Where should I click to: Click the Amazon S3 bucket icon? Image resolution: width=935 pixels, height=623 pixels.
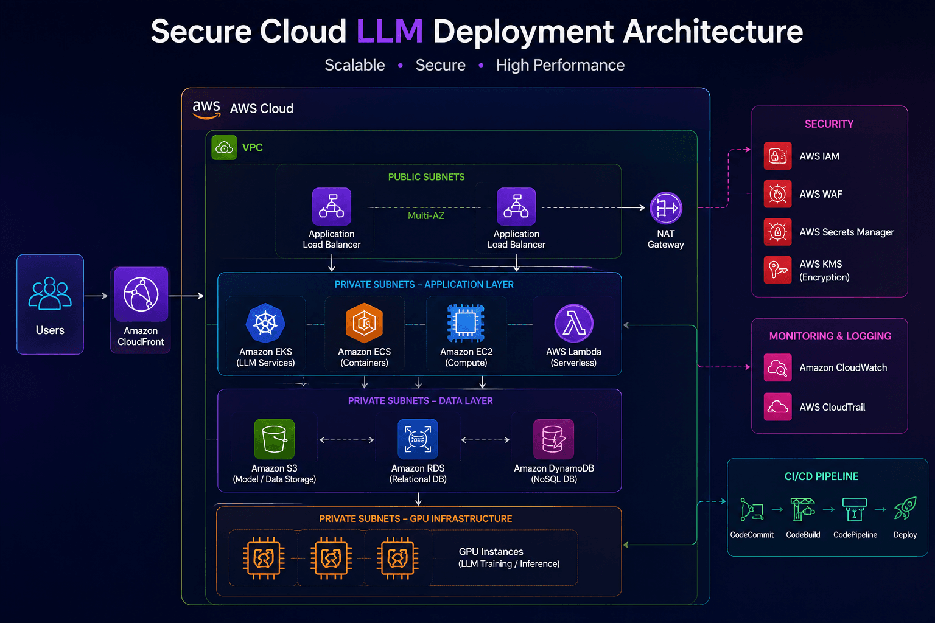pyautogui.click(x=274, y=439)
